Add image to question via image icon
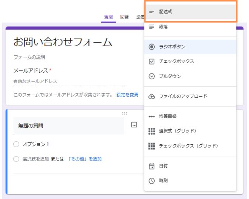Viewport: 249px width, 199px height. pyautogui.click(x=134, y=125)
